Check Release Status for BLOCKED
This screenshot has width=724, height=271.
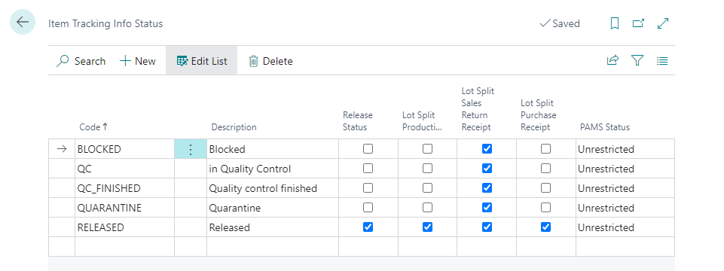click(x=368, y=149)
